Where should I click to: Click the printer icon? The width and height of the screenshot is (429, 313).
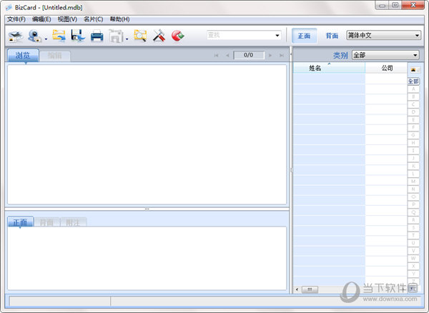tap(97, 36)
